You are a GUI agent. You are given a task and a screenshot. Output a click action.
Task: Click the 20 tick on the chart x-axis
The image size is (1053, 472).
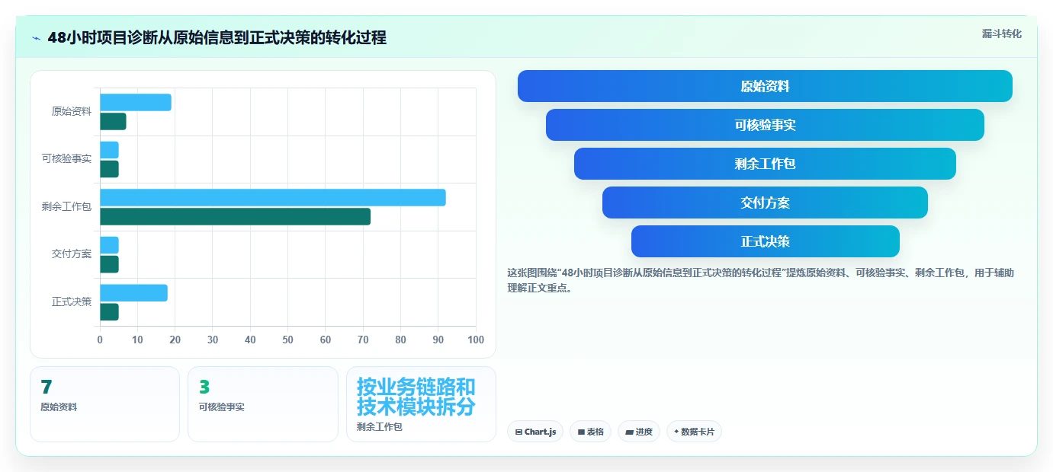click(x=175, y=340)
